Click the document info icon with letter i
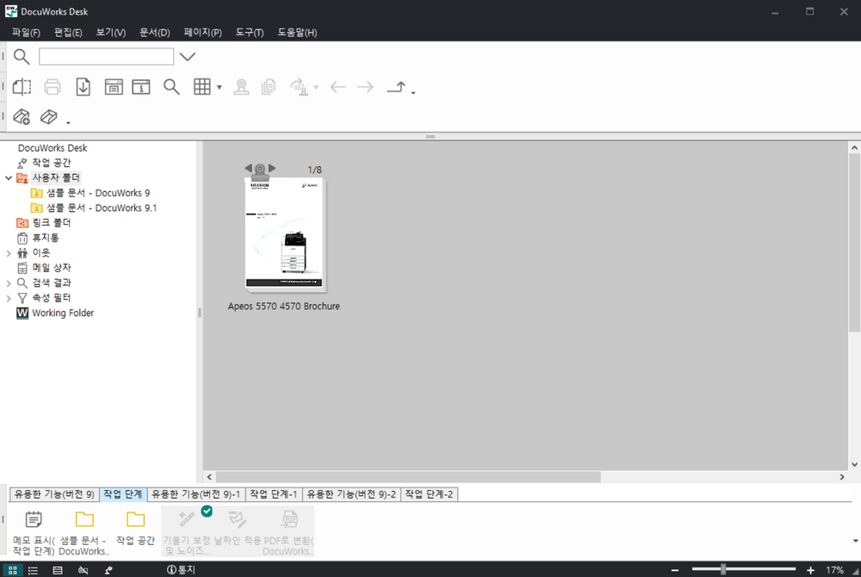 (x=140, y=87)
